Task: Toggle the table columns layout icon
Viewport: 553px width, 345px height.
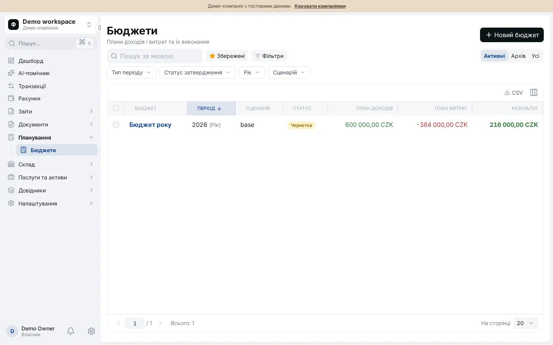Action: point(534,92)
